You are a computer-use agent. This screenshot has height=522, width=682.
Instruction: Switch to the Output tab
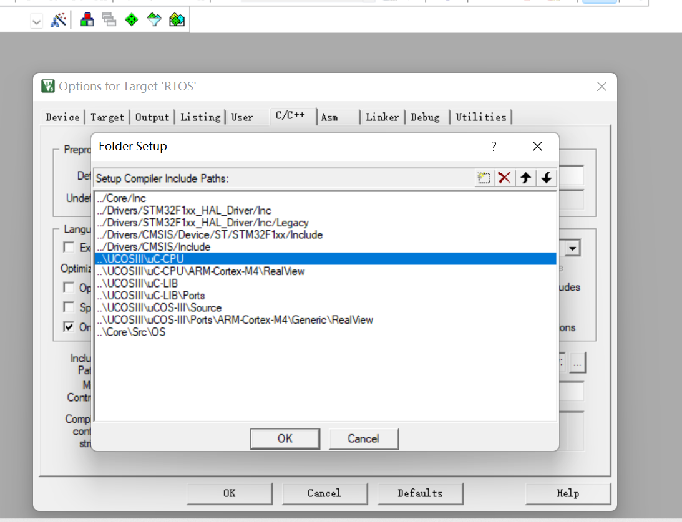click(152, 117)
